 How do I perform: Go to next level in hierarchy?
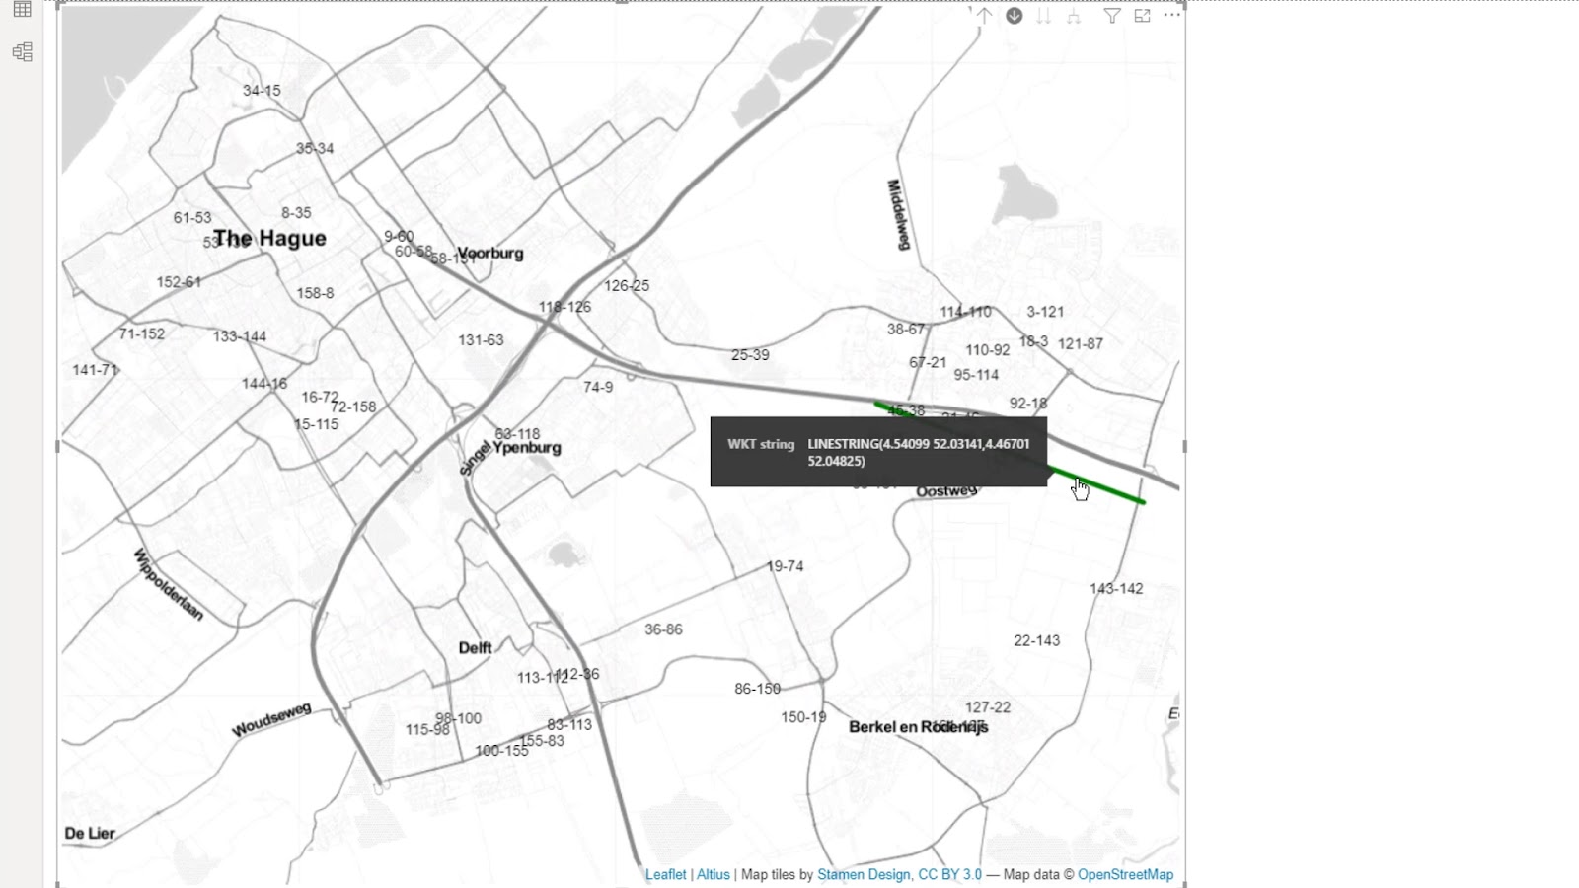point(1043,16)
